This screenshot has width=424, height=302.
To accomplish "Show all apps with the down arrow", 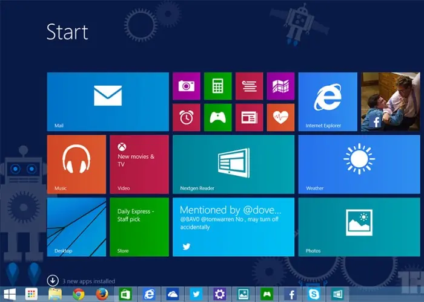I will [x=53, y=280].
